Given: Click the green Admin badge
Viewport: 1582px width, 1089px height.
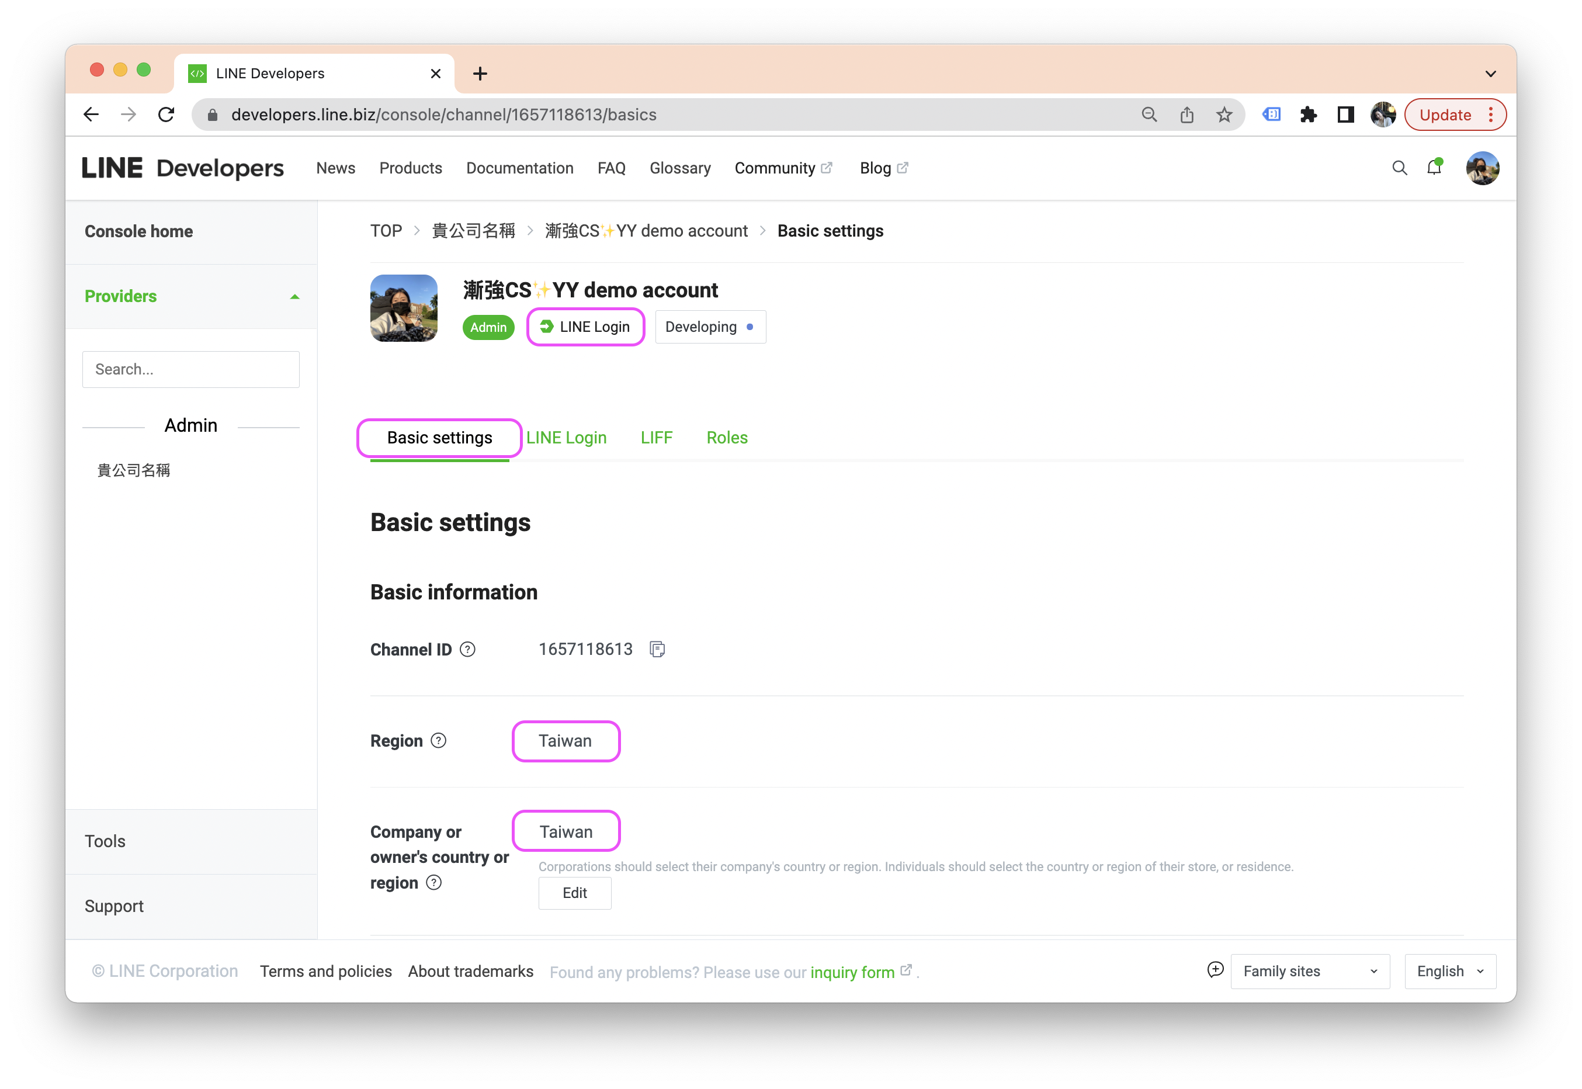Looking at the screenshot, I should click(488, 327).
